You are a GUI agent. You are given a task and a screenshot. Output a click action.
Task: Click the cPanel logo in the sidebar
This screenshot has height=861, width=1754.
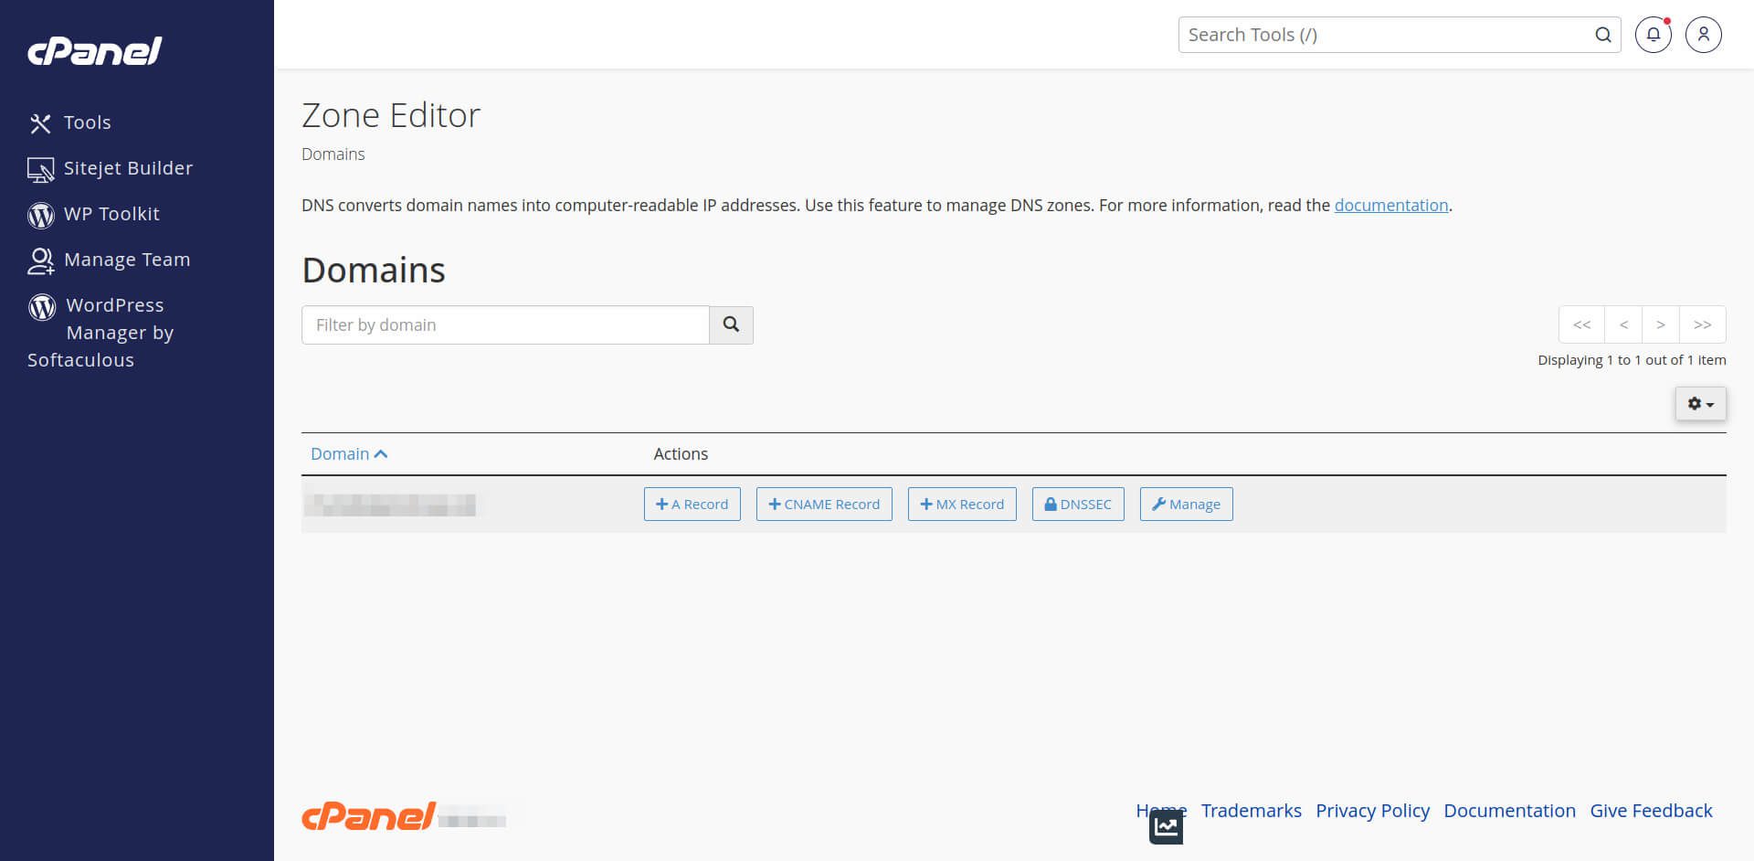click(94, 51)
